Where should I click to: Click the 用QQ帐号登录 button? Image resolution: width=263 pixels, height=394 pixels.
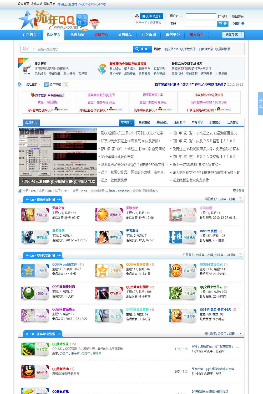(x=149, y=16)
